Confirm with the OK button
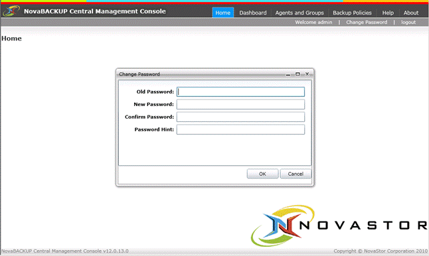This screenshot has height=256, width=429. pyautogui.click(x=262, y=174)
